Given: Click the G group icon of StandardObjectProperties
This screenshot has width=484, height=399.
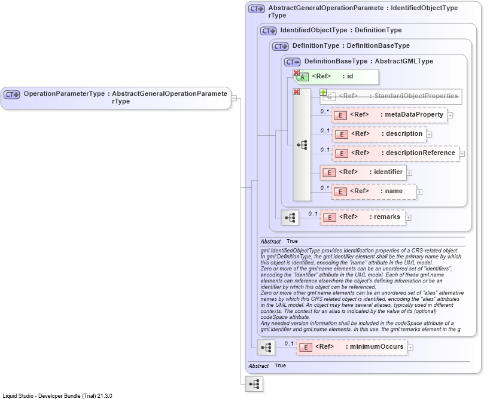Looking at the screenshot, I should (x=330, y=96).
